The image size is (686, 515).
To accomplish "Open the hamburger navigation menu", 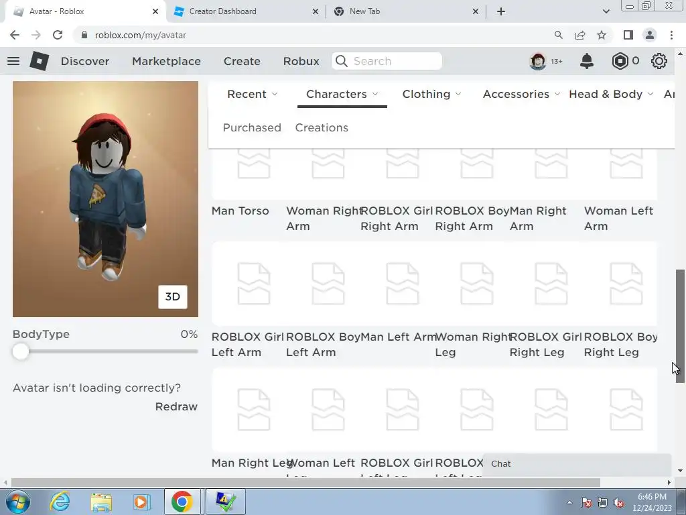I will pos(13,61).
